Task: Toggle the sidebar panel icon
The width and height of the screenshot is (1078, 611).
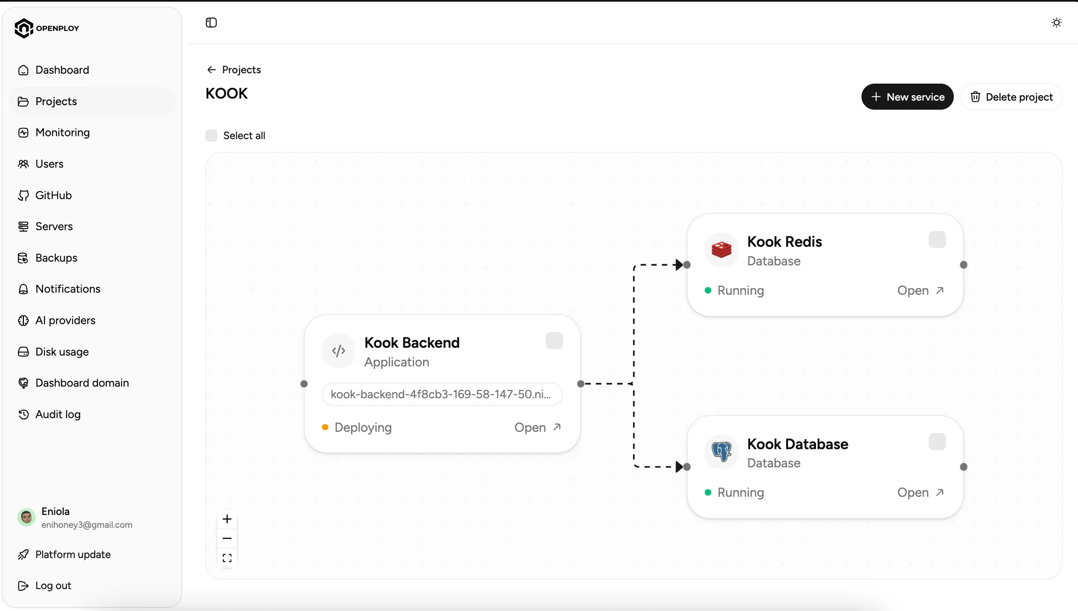Action: click(211, 23)
